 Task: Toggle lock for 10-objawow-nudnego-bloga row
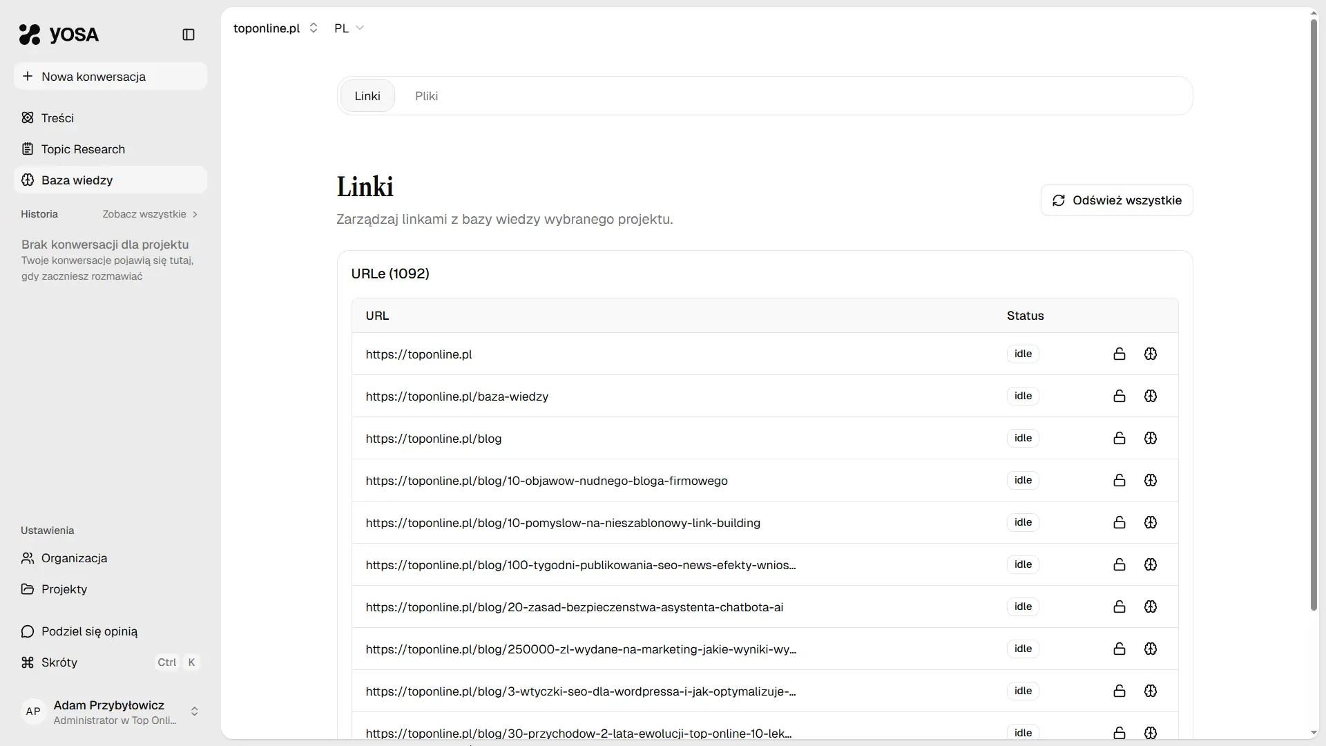coord(1120,480)
